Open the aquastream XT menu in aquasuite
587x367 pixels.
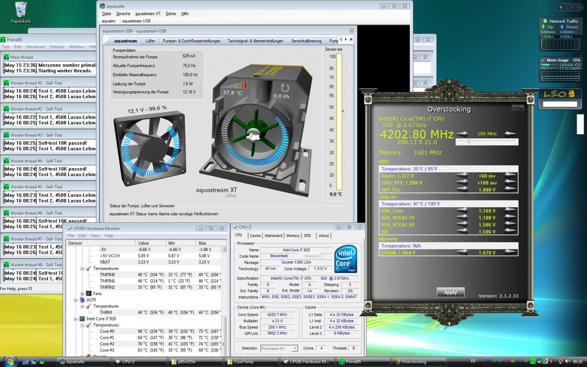[148, 14]
